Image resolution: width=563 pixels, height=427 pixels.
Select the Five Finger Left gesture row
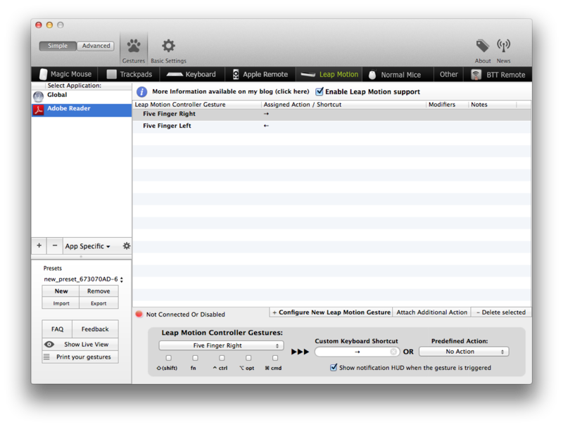331,126
